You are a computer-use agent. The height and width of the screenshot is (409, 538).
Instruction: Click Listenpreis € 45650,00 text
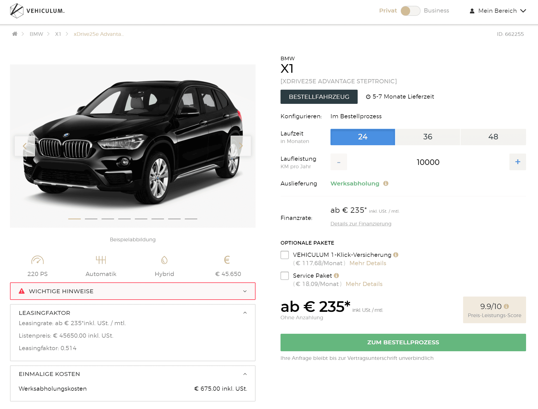tap(66, 336)
